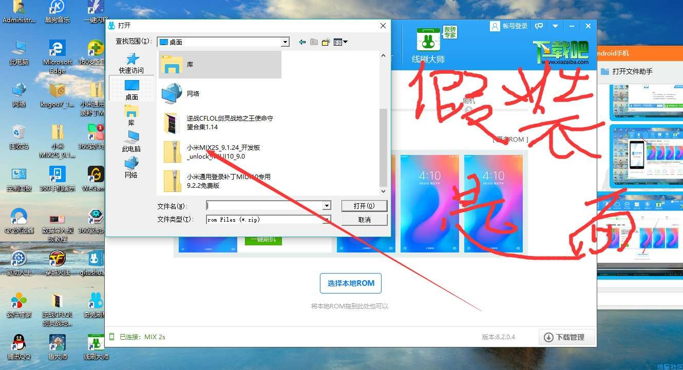
Task: Select the 库 item in file list
Action: click(x=220, y=65)
